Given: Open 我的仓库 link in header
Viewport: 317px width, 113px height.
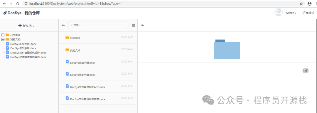Looking at the screenshot, I should tap(32, 13).
